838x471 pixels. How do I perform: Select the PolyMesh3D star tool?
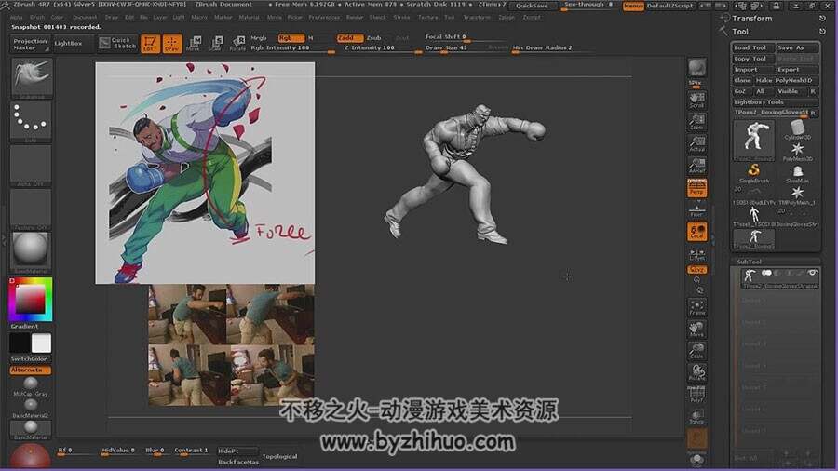coord(797,152)
